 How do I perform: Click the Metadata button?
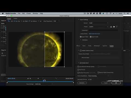point(82,83)
